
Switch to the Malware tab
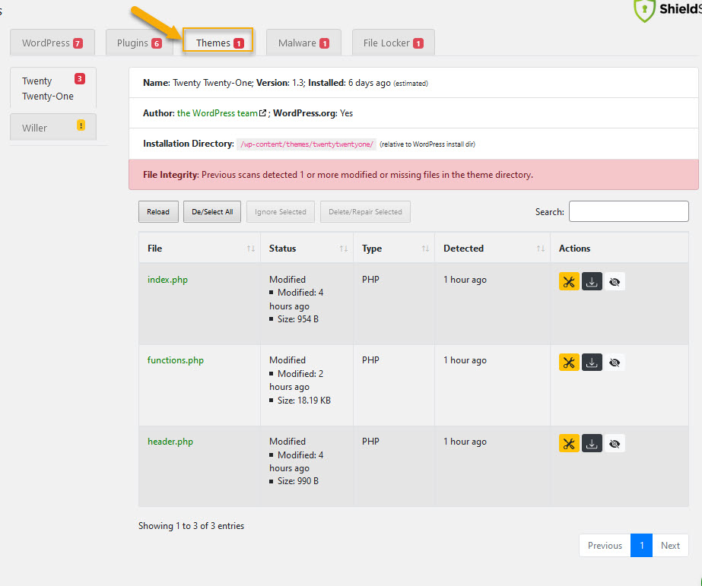(x=303, y=43)
